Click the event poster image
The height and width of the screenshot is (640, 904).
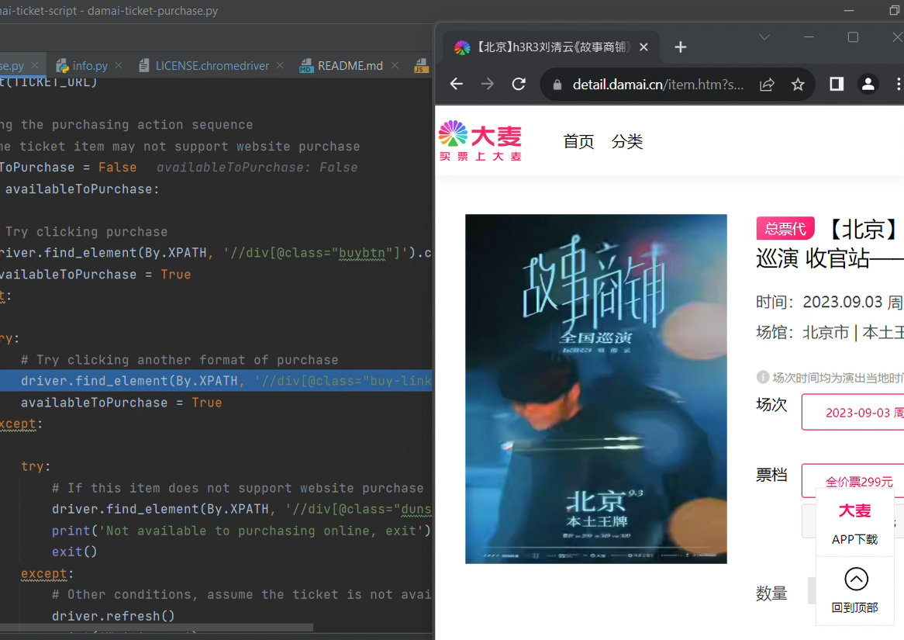[x=595, y=389]
